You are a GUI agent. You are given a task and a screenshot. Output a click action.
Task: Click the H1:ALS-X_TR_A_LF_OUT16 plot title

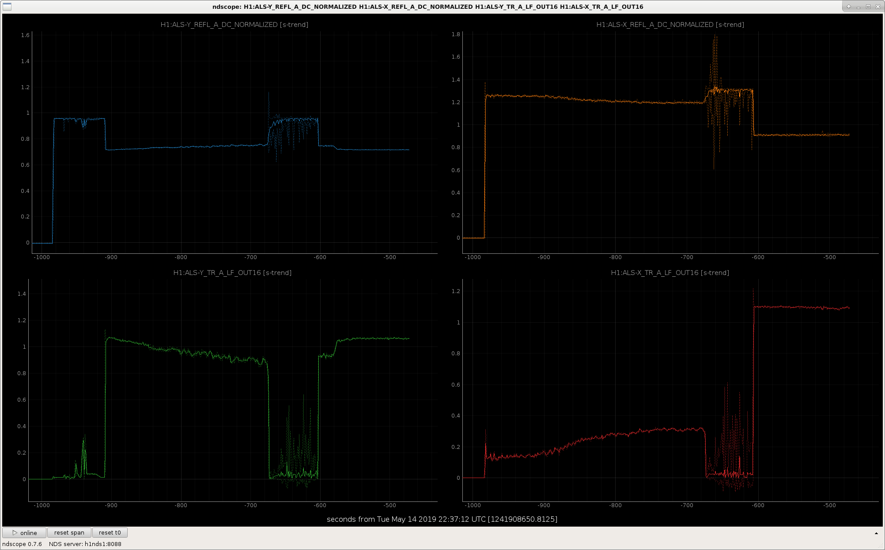pyautogui.click(x=670, y=273)
